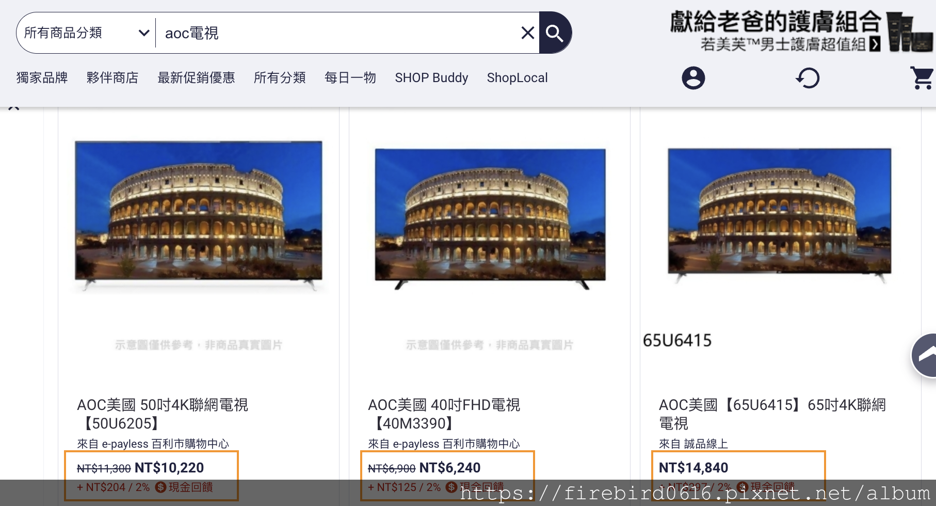Open the shopping cart icon
This screenshot has width=936, height=506.
click(922, 78)
